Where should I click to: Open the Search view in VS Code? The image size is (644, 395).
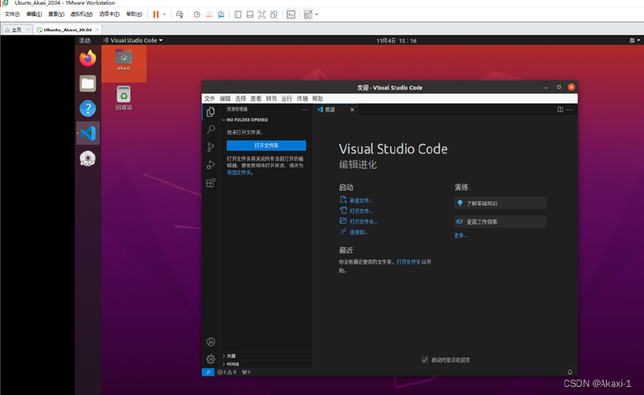(x=211, y=130)
